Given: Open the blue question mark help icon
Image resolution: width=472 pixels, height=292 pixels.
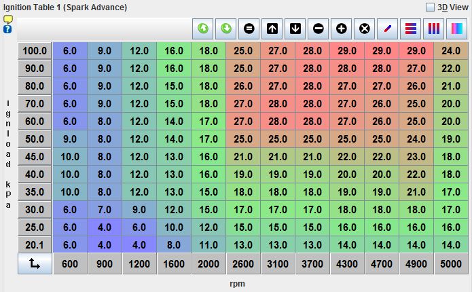Looking at the screenshot, I should click(7, 29).
